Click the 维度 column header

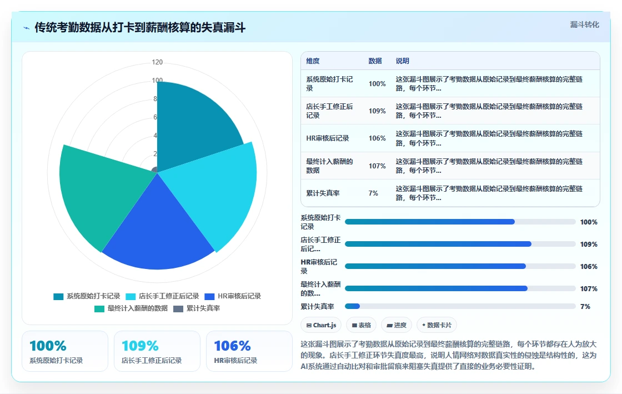313,61
